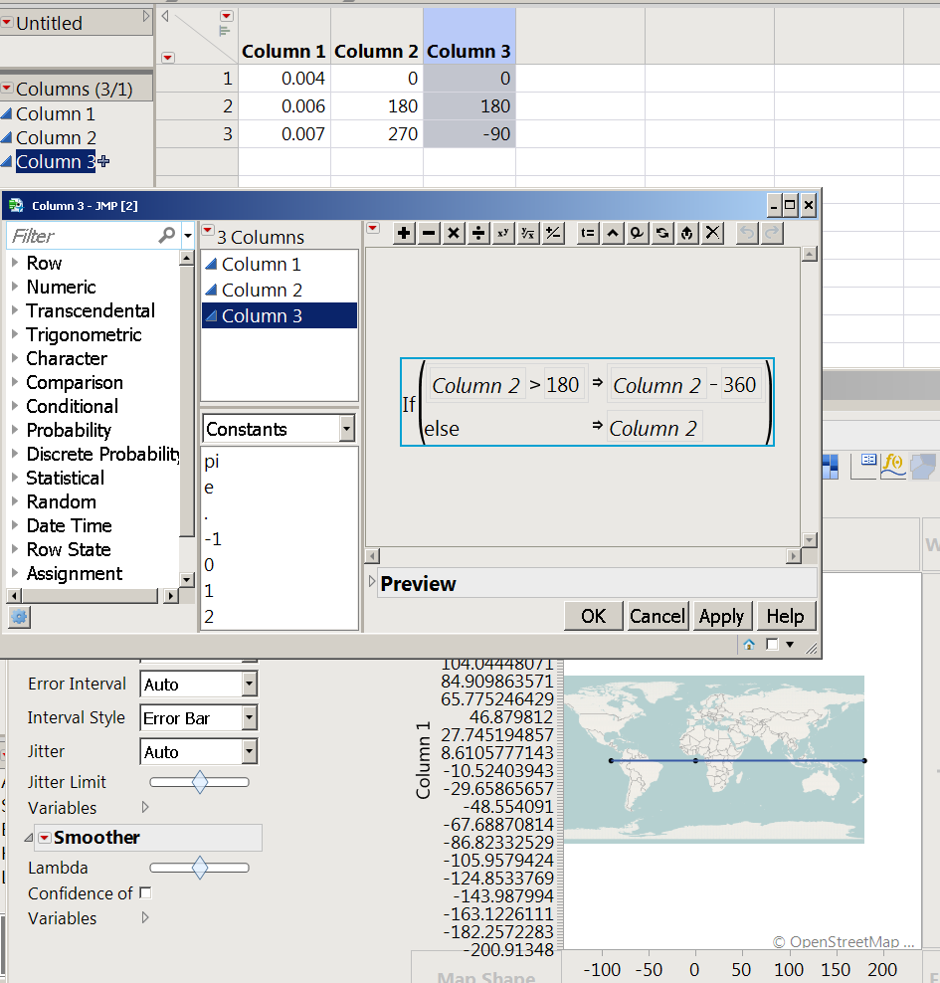Screen dimensions: 940x983
Task: Click the formula editor horizontal scrollbar
Action: point(584,556)
